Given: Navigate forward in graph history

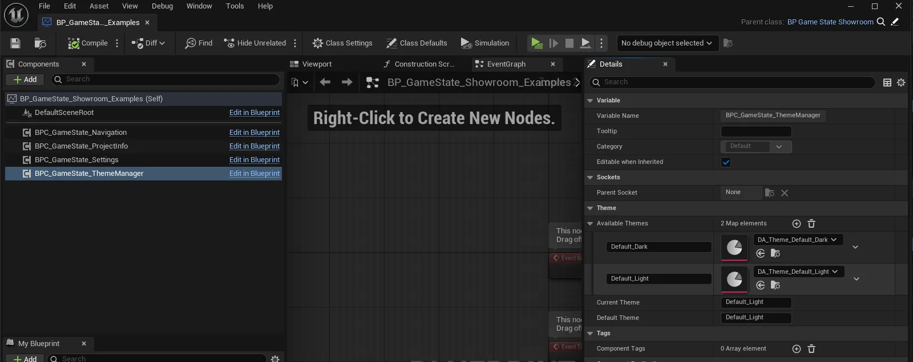Looking at the screenshot, I should (x=347, y=83).
